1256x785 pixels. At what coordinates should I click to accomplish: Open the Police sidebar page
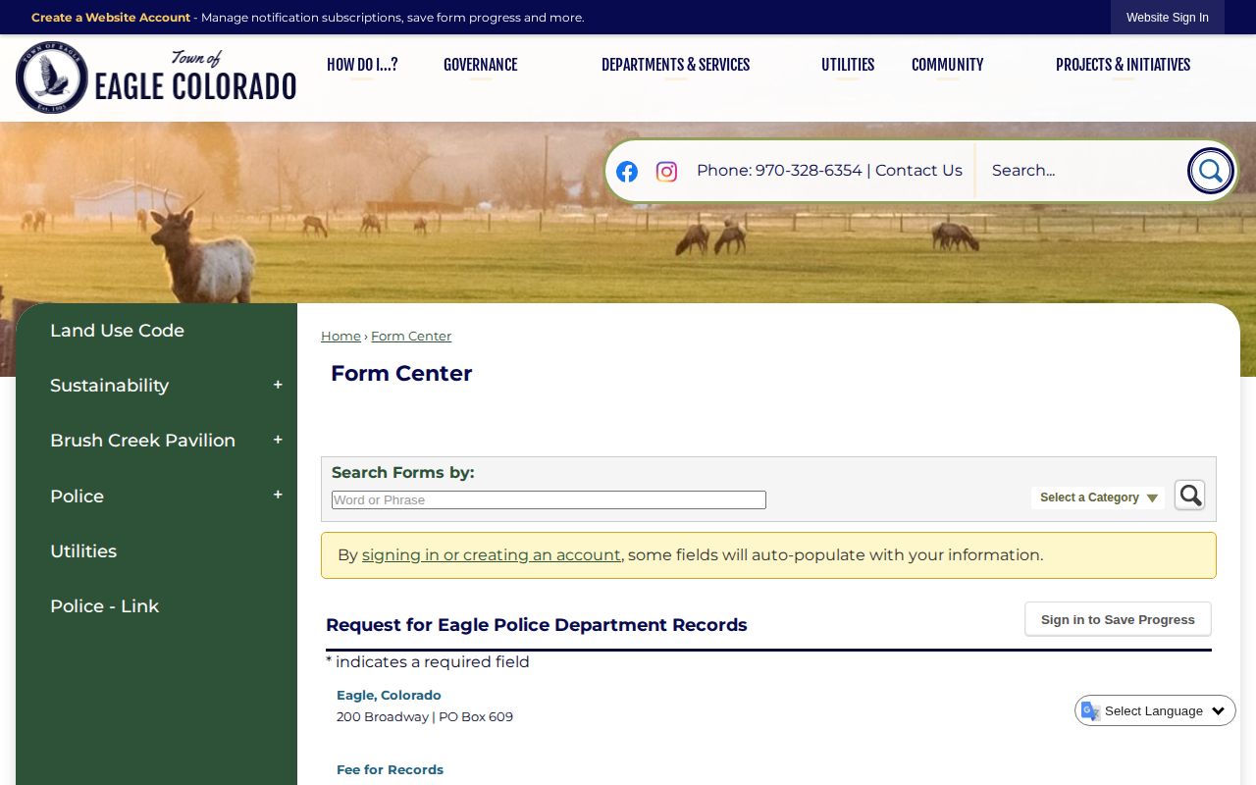coord(77,497)
